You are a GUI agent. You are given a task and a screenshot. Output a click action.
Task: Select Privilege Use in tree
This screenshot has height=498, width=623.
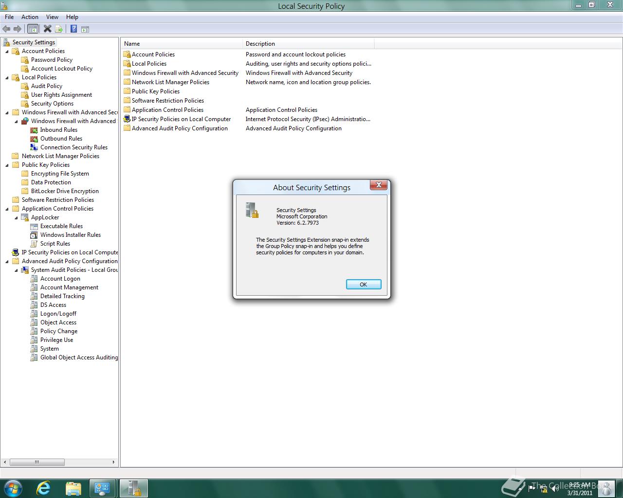56,340
